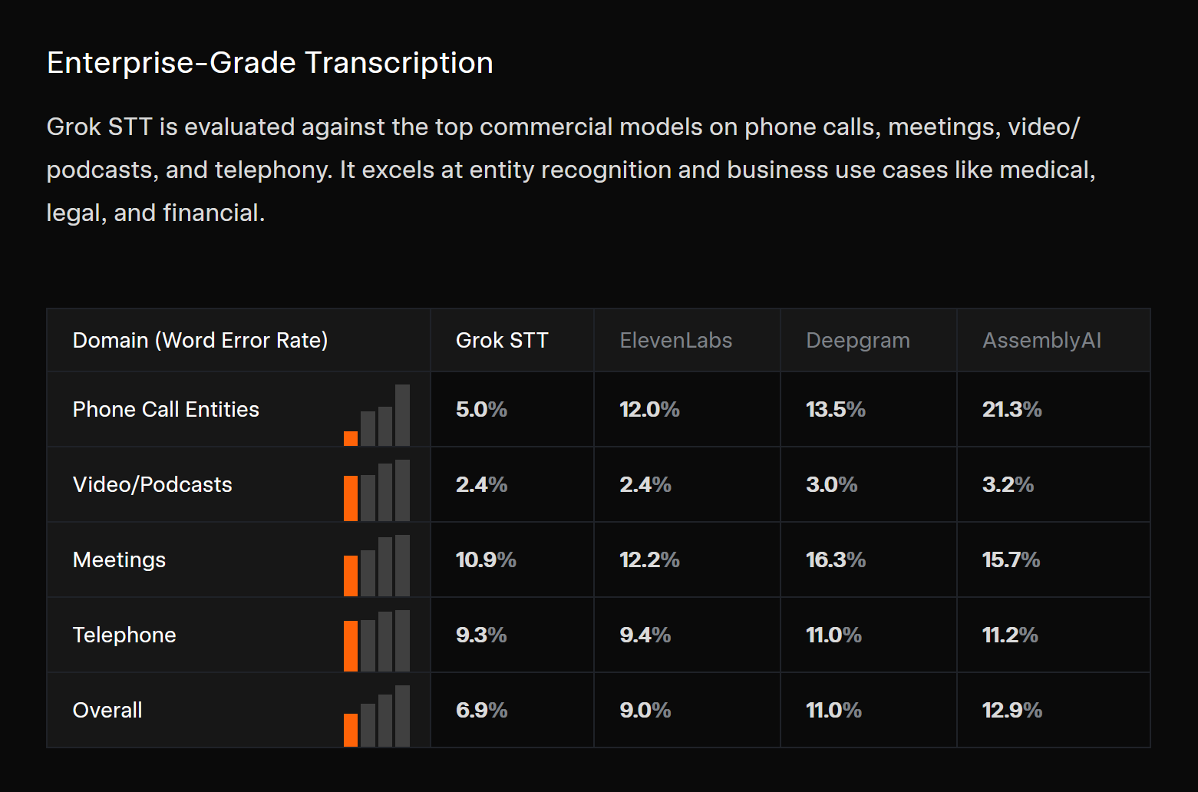
Task: Click the Meetings row label
Action: [119, 559]
